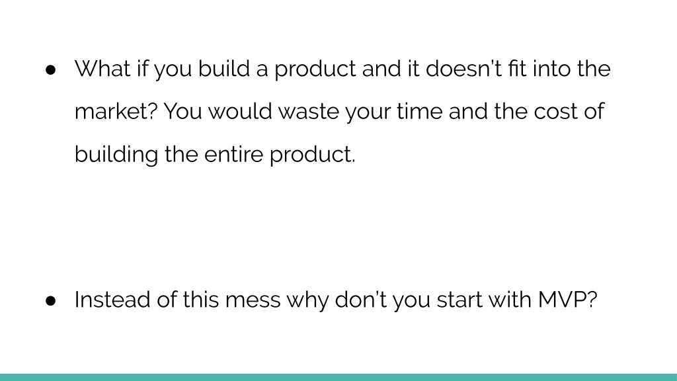Click the word "market?" on the second line
Image resolution: width=677 pixels, height=381 pixels.
point(116,111)
